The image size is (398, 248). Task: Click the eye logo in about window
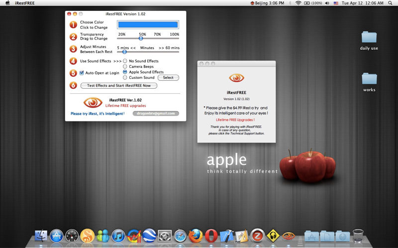[x=237, y=78]
